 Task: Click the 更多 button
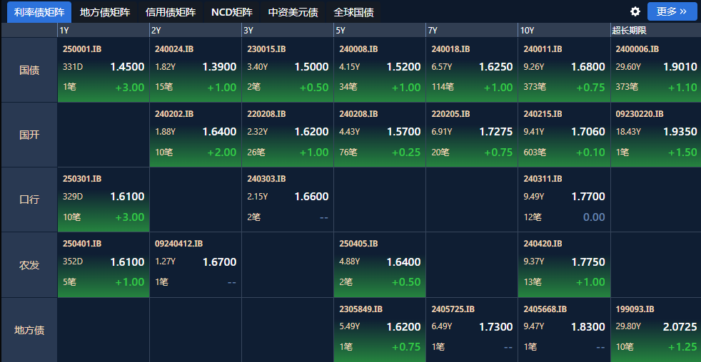pyautogui.click(x=672, y=11)
